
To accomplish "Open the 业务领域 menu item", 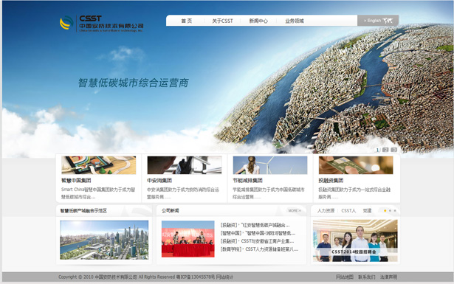I will 294,21.
